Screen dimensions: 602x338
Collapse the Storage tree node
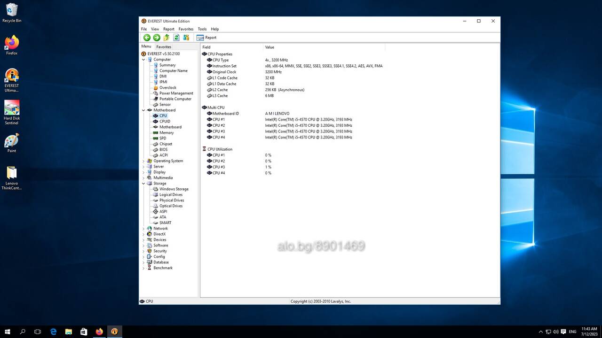click(x=144, y=184)
